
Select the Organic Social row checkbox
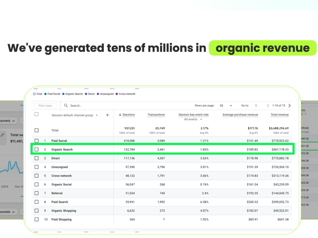coord(37,184)
